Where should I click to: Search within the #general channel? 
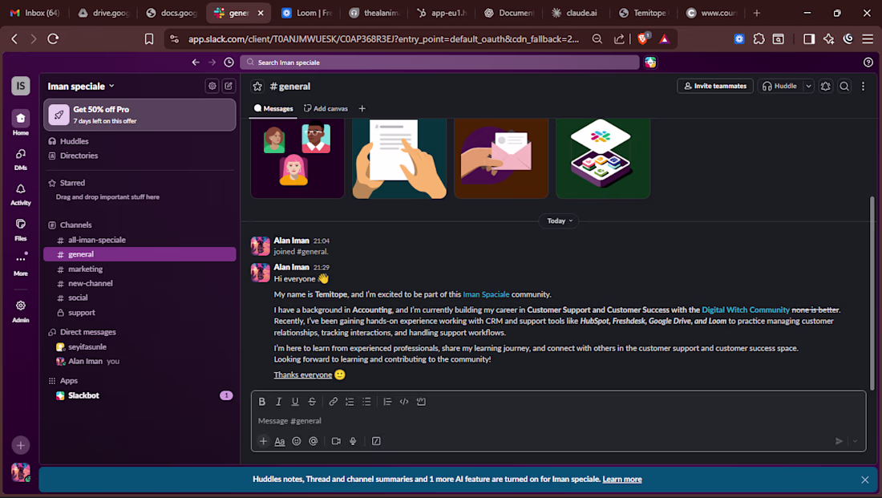(844, 86)
